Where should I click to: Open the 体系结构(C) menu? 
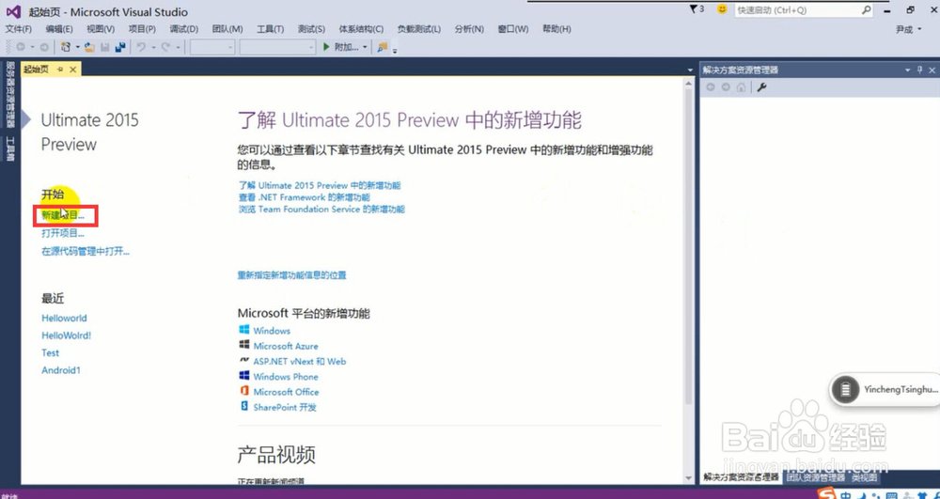point(361,29)
